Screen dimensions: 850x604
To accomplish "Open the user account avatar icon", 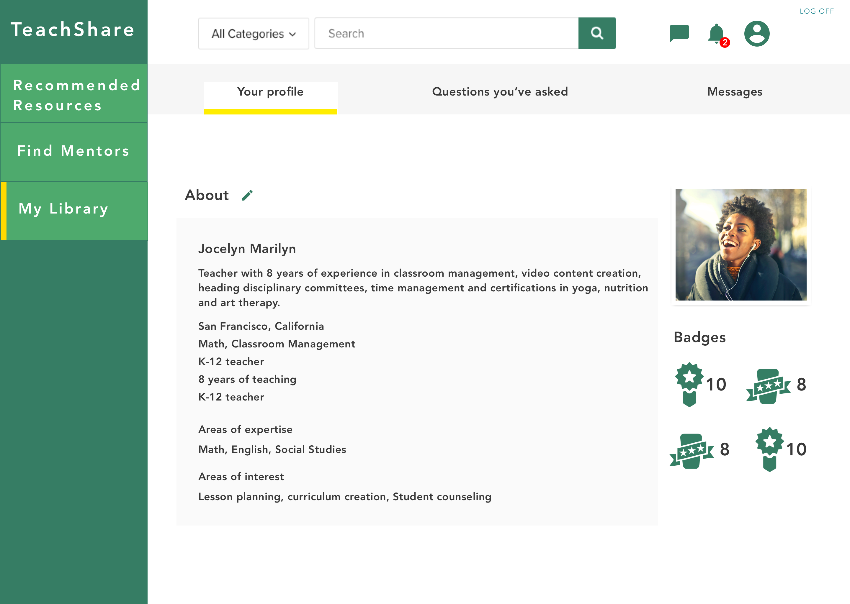I will pyautogui.click(x=757, y=33).
